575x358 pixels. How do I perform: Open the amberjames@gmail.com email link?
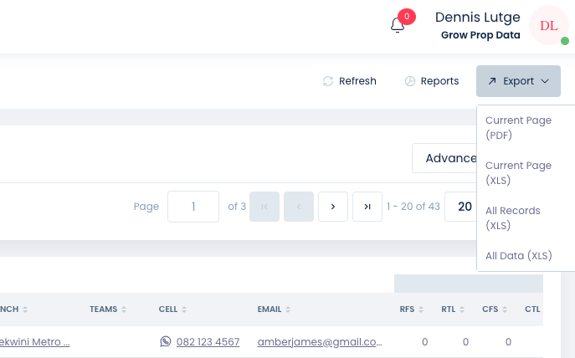320,342
